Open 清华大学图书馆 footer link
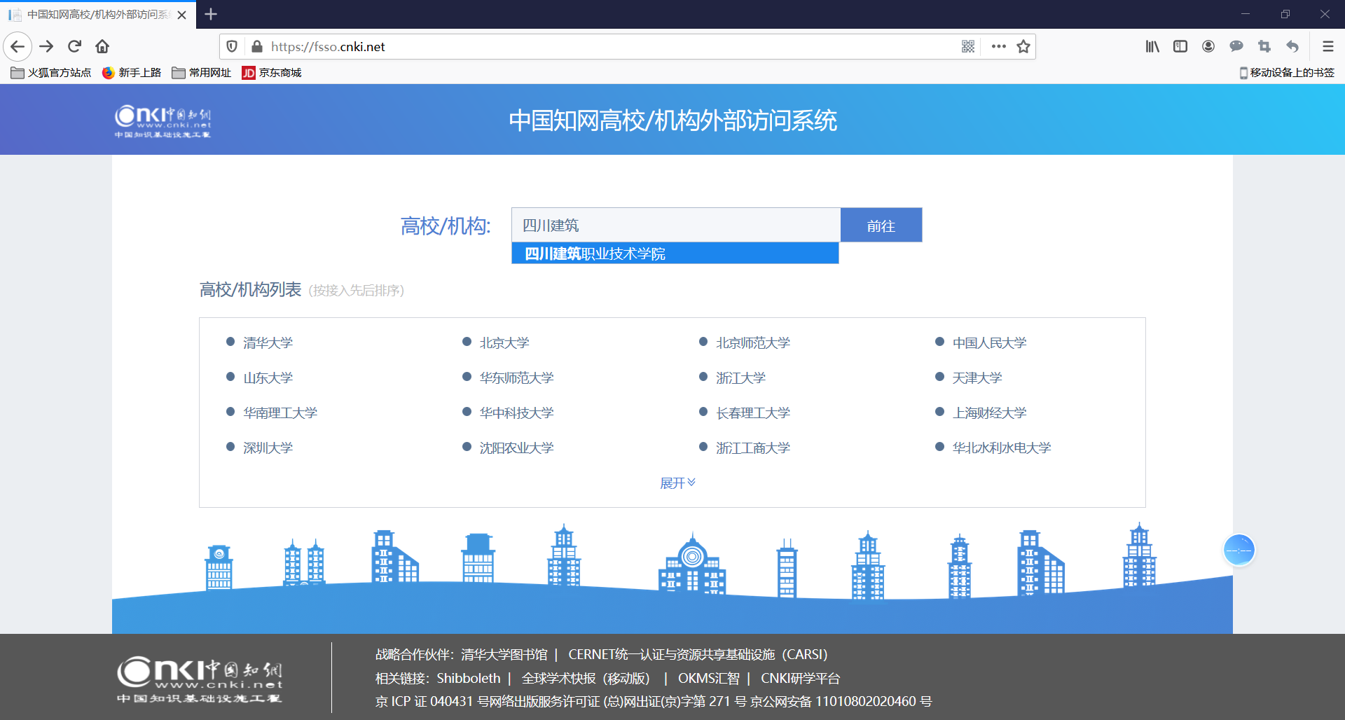Screen dimensions: 1345x720 click(504, 654)
